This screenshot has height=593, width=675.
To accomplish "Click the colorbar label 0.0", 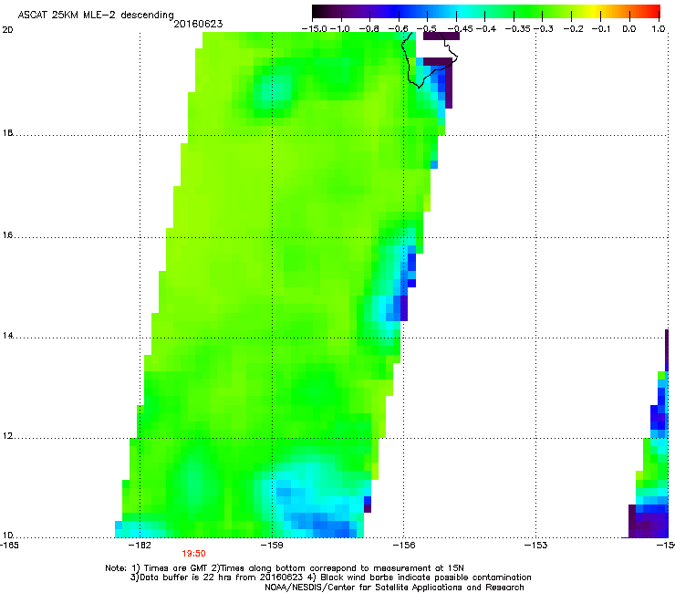I will [629, 29].
